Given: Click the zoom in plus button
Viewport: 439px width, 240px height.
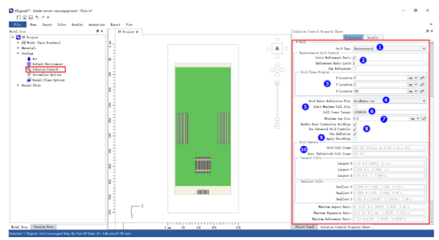Looking at the screenshot, I should (277, 84).
